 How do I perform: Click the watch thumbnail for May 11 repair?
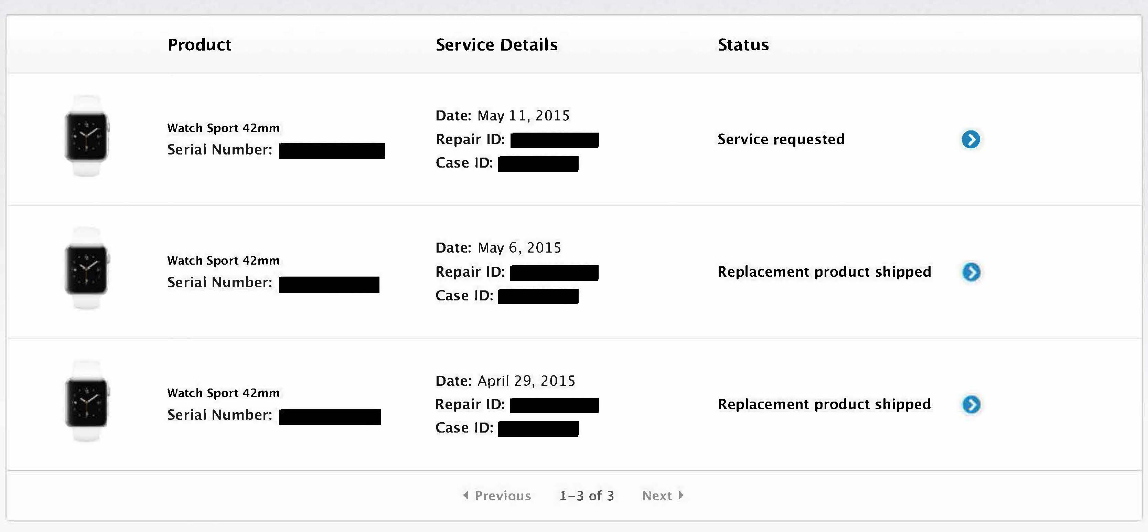[86, 136]
